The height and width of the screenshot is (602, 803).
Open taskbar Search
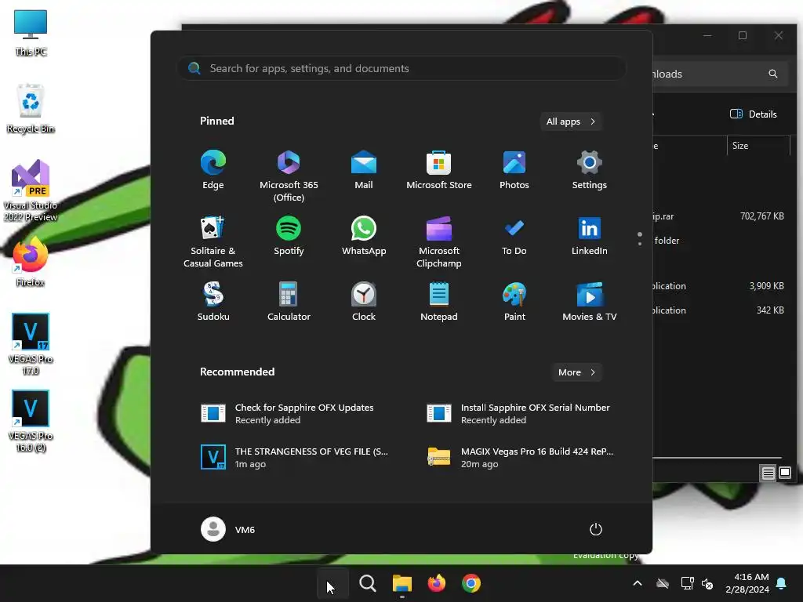point(367,583)
